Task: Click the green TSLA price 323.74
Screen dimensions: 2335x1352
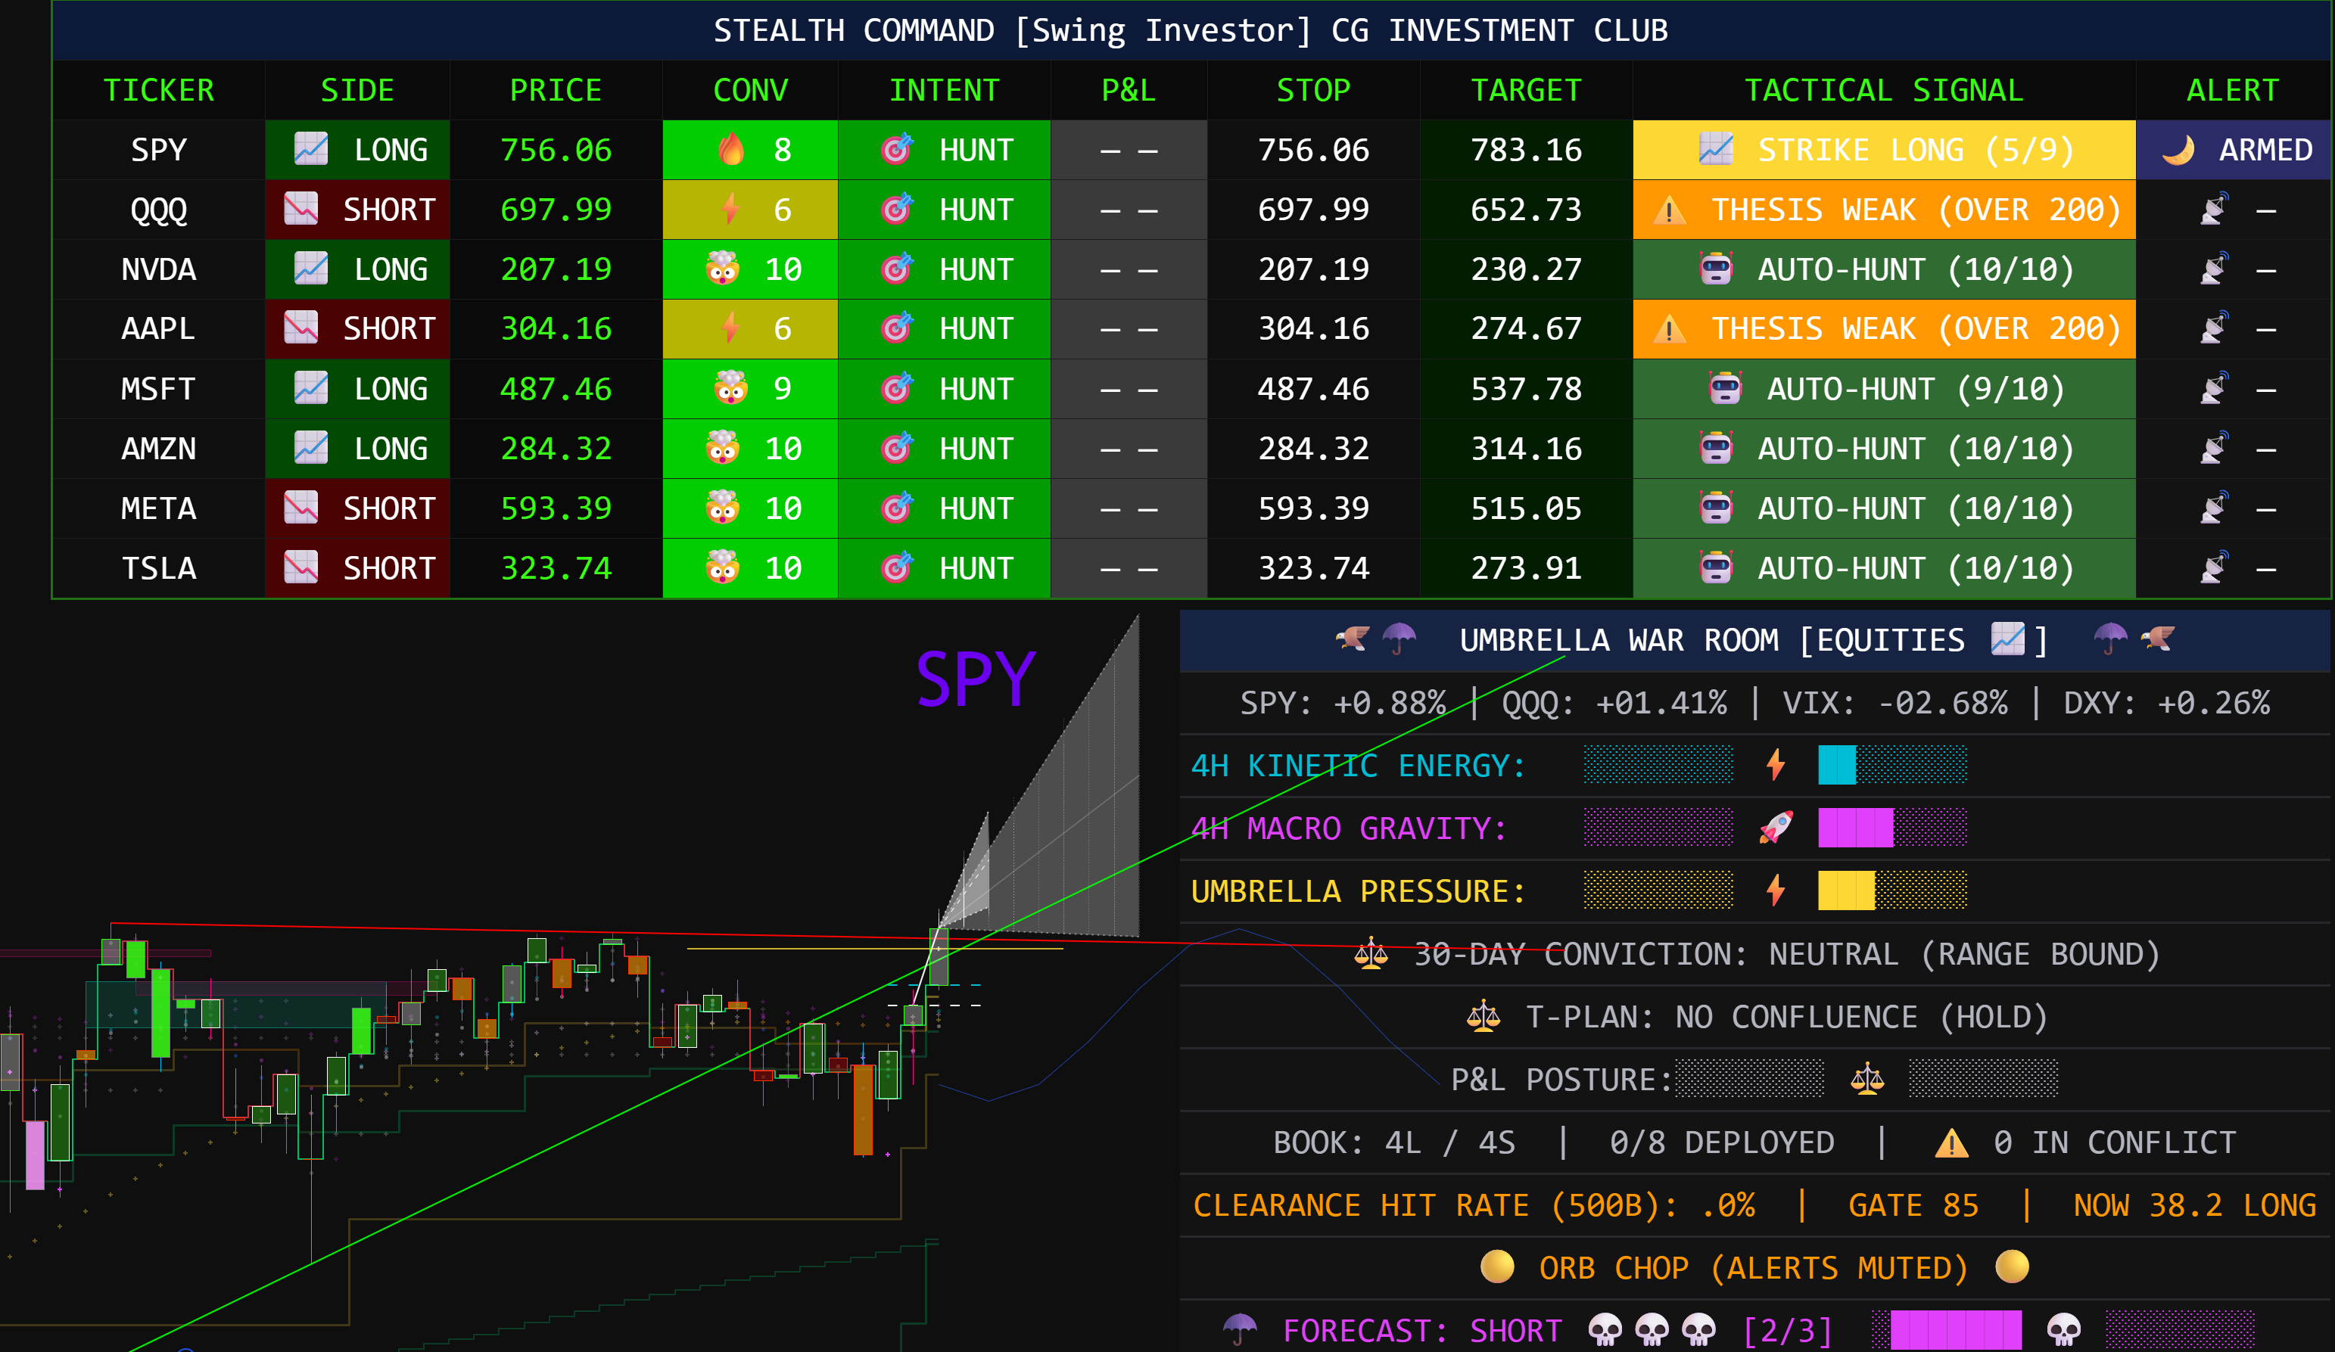Action: (556, 567)
